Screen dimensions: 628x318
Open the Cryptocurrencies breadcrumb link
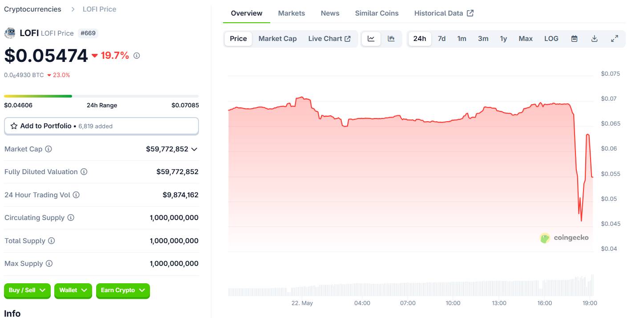(x=32, y=9)
